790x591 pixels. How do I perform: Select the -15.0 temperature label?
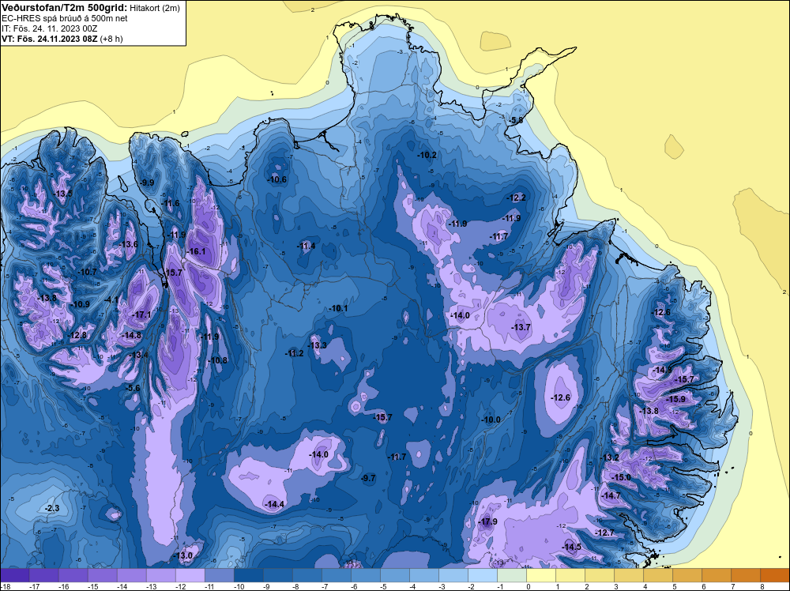(x=622, y=477)
